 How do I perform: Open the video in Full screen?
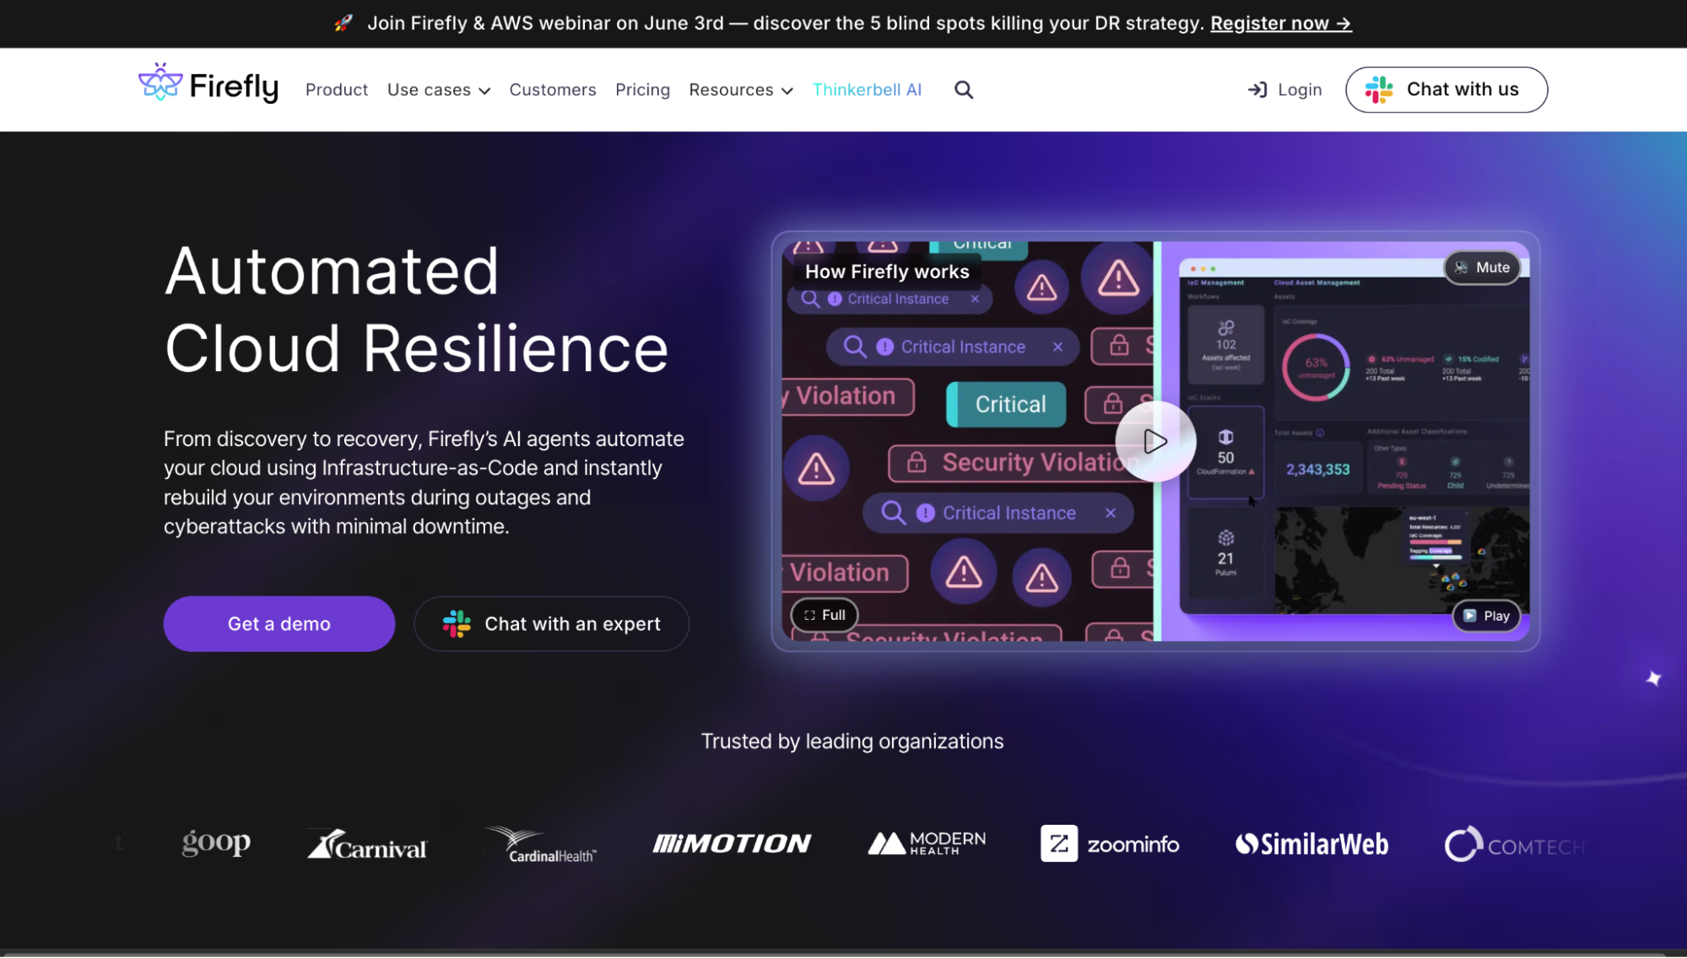coord(825,615)
